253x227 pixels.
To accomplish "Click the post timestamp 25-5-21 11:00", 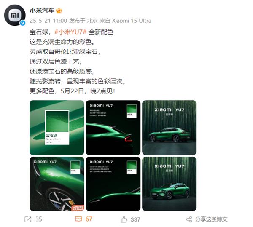I will pyautogui.click(x=48, y=21).
